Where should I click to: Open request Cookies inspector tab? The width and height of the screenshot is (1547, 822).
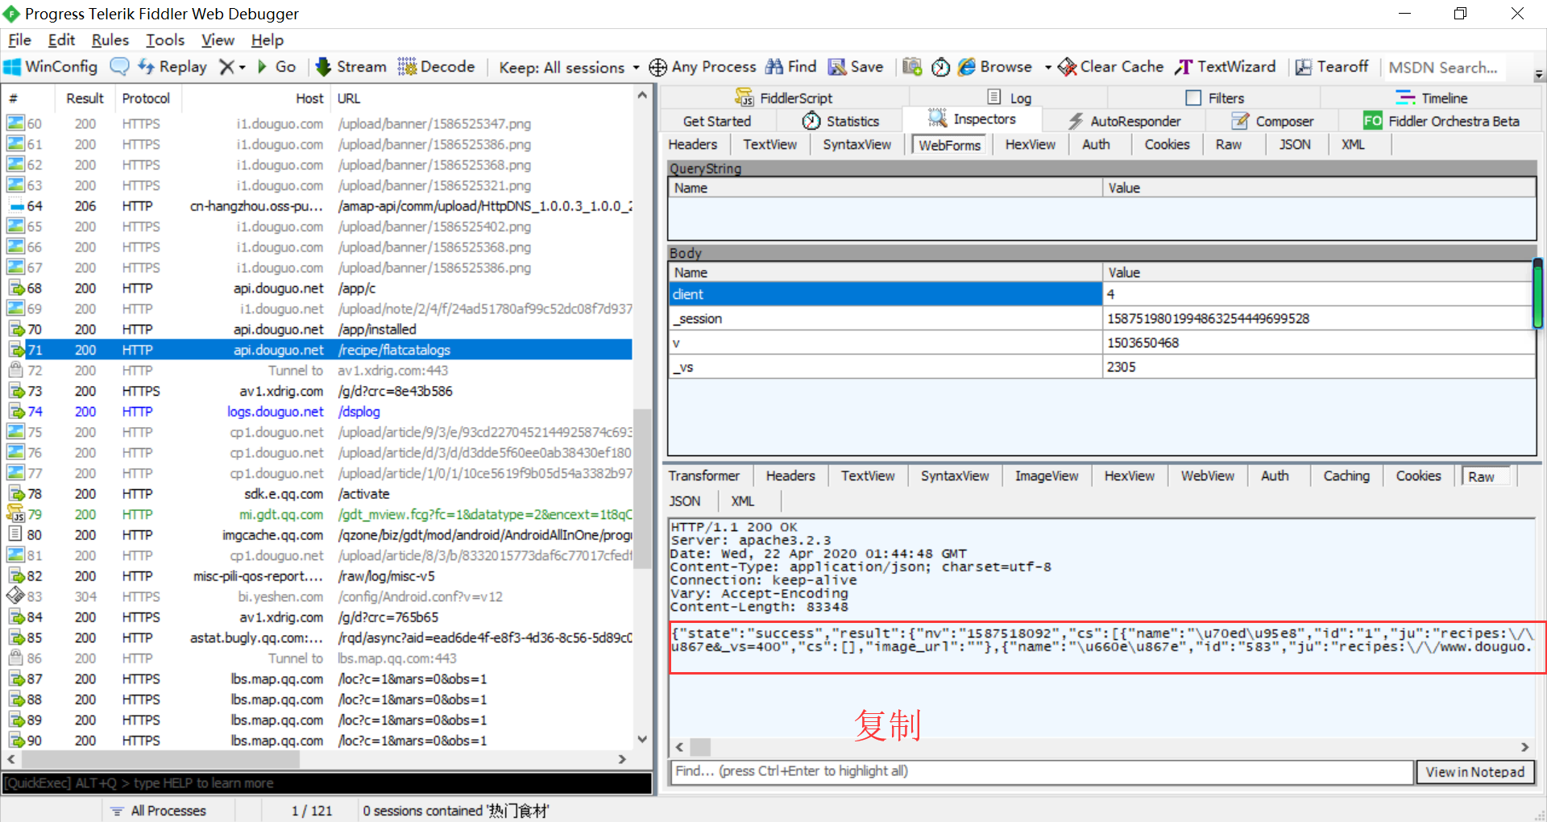pos(1167,144)
